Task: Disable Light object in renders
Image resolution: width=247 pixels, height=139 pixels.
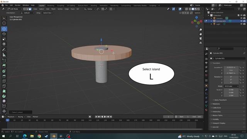Action: 244,24
